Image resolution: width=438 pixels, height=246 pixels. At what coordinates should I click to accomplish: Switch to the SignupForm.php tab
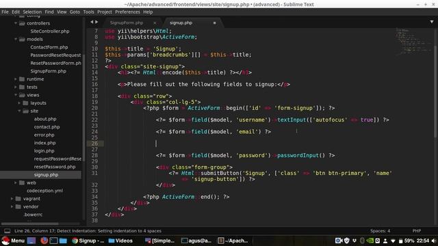[x=127, y=23]
